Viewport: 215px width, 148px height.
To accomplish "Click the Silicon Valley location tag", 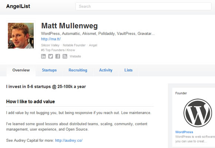I will [50, 45].
